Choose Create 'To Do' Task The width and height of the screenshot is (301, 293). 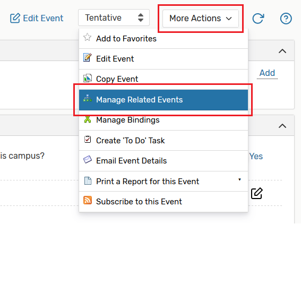click(164, 141)
